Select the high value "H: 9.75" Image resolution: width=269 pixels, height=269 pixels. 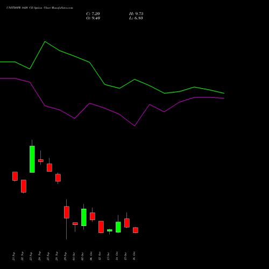click(x=136, y=14)
